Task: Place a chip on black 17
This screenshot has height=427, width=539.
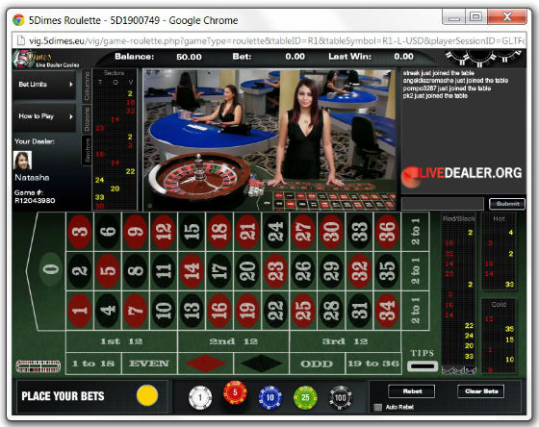Action: (219, 271)
